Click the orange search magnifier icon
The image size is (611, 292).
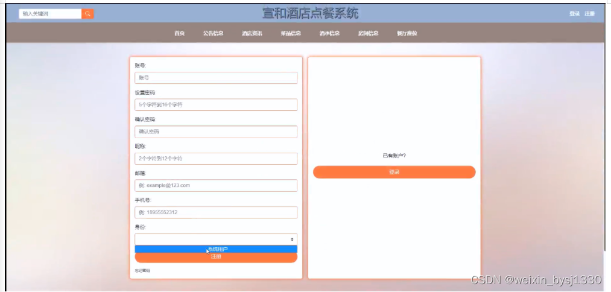point(87,14)
